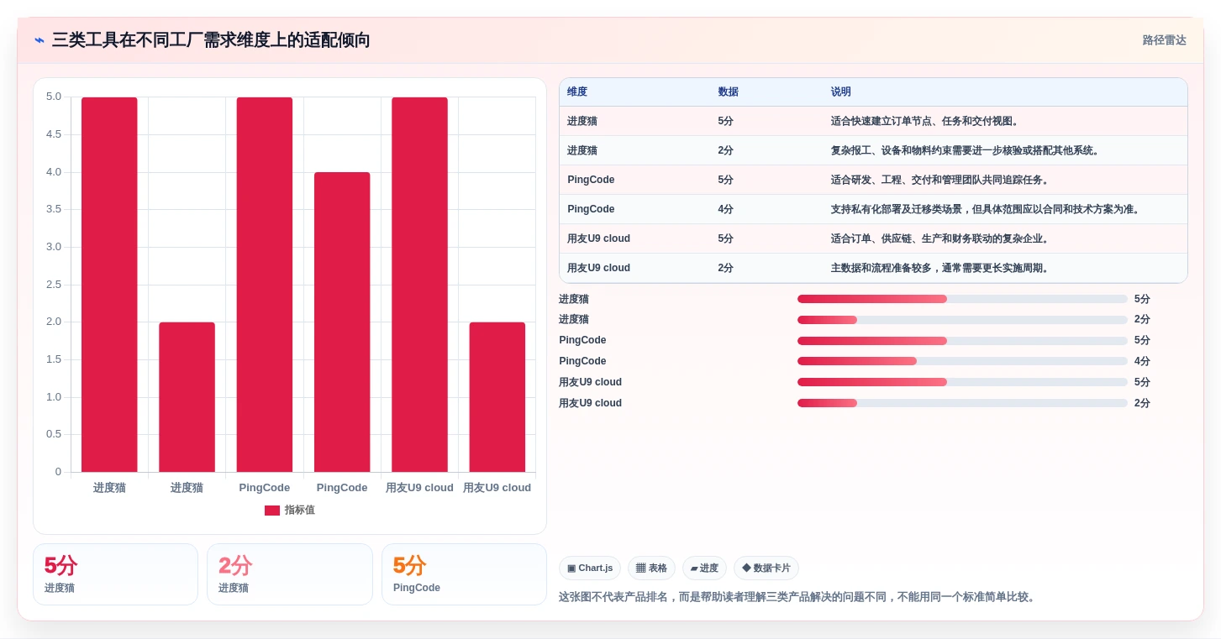
Task: Open the pink 2分 进度猫 stat card
Action: (290, 574)
